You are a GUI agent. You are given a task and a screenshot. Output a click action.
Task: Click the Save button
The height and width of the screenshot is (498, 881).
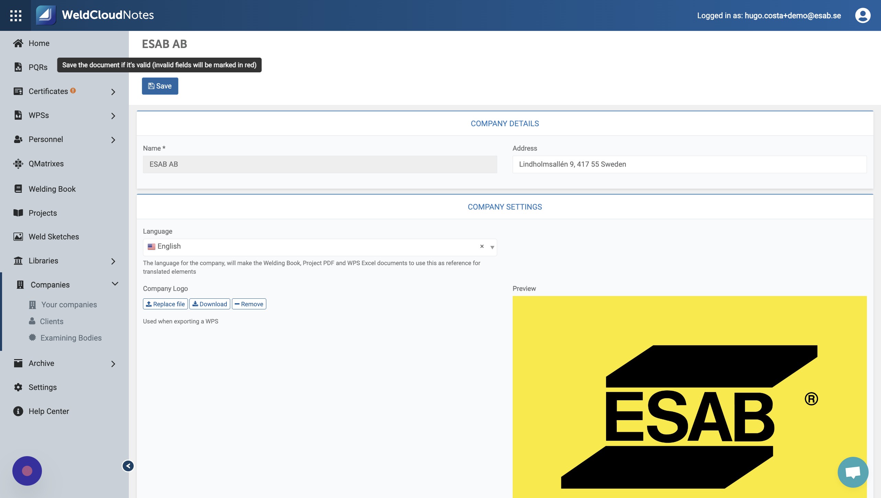(160, 86)
